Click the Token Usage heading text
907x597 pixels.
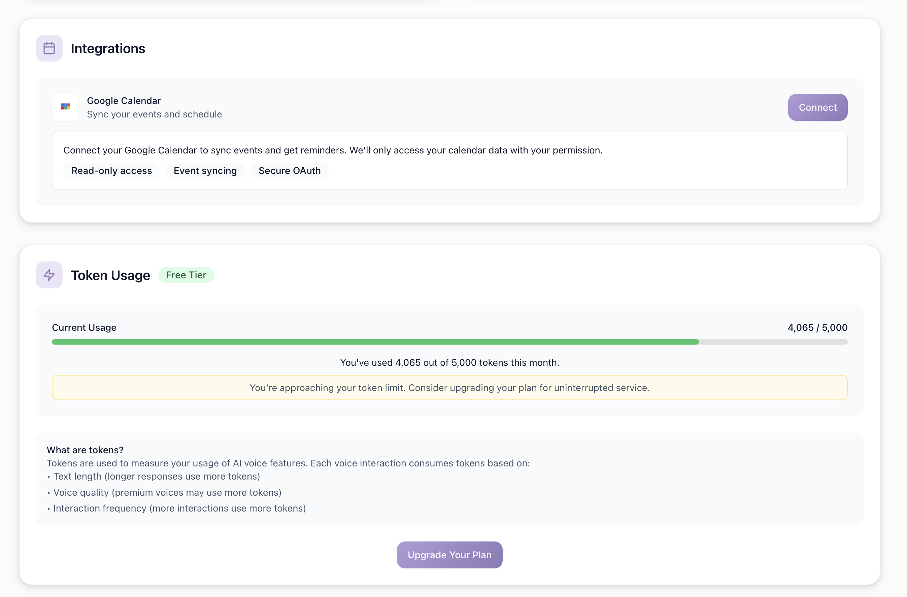(x=110, y=275)
